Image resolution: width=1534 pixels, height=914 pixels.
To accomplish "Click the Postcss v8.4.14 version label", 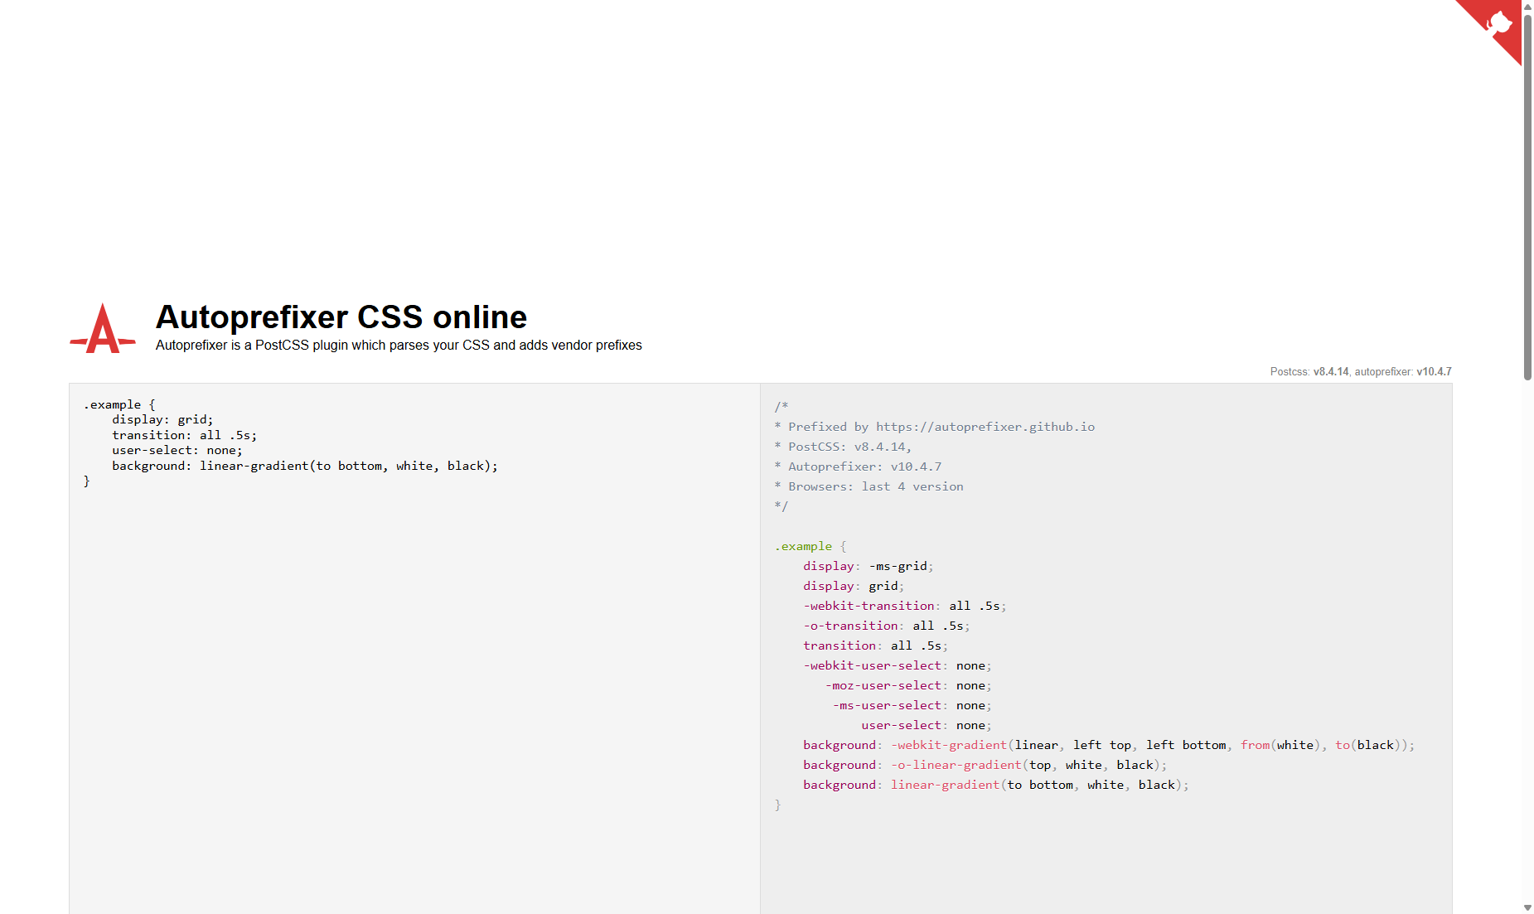I will 1309,372.
